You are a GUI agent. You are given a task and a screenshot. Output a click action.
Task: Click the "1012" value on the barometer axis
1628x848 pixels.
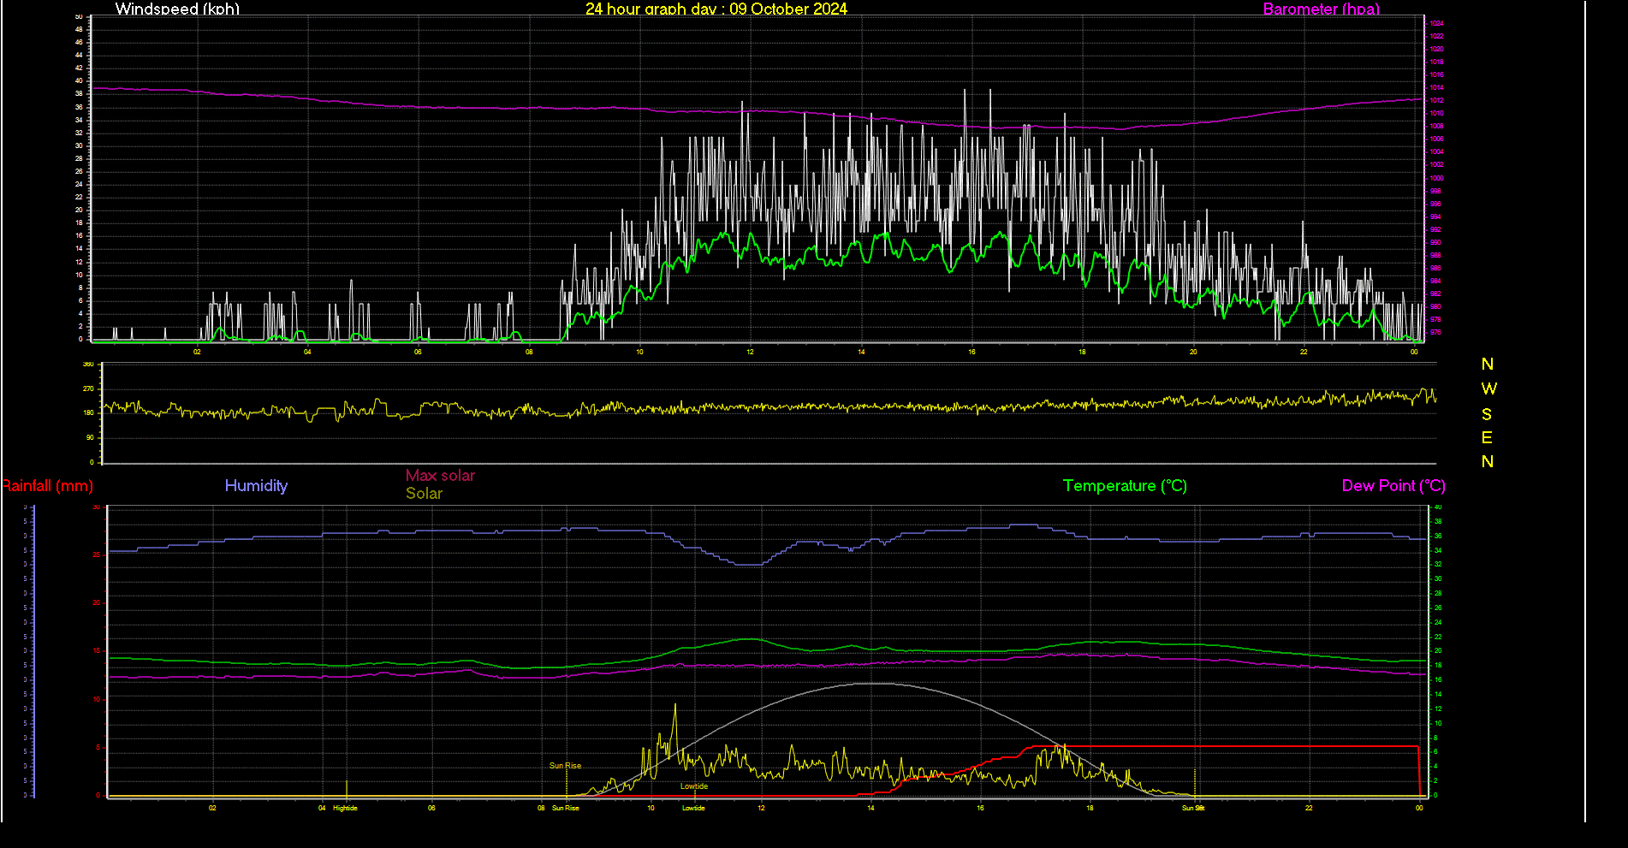[x=1436, y=100]
